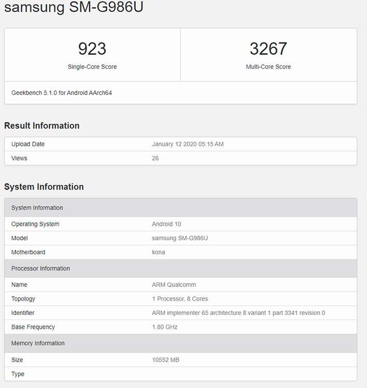
Task: Select the Android 10 operating system value
Action: 166,224
